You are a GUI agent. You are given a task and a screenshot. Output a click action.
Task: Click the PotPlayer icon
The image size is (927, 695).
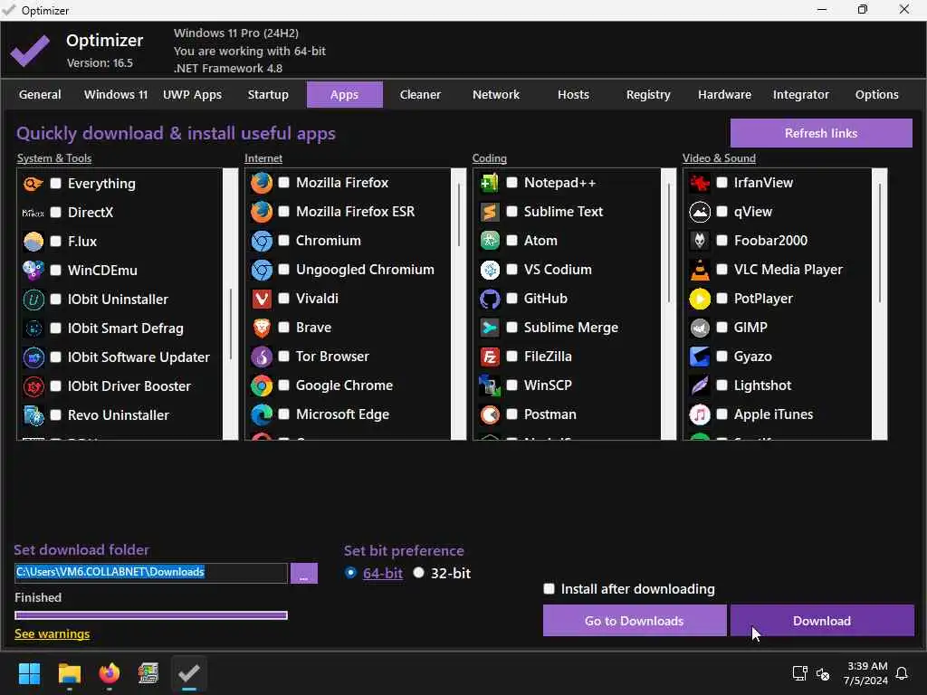click(x=700, y=299)
